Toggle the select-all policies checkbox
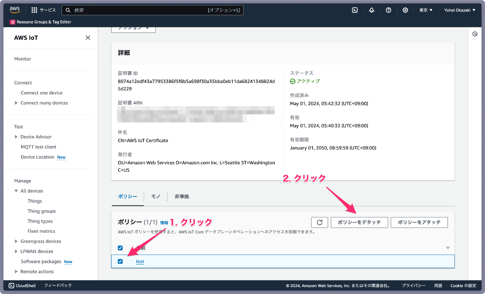 click(x=120, y=248)
